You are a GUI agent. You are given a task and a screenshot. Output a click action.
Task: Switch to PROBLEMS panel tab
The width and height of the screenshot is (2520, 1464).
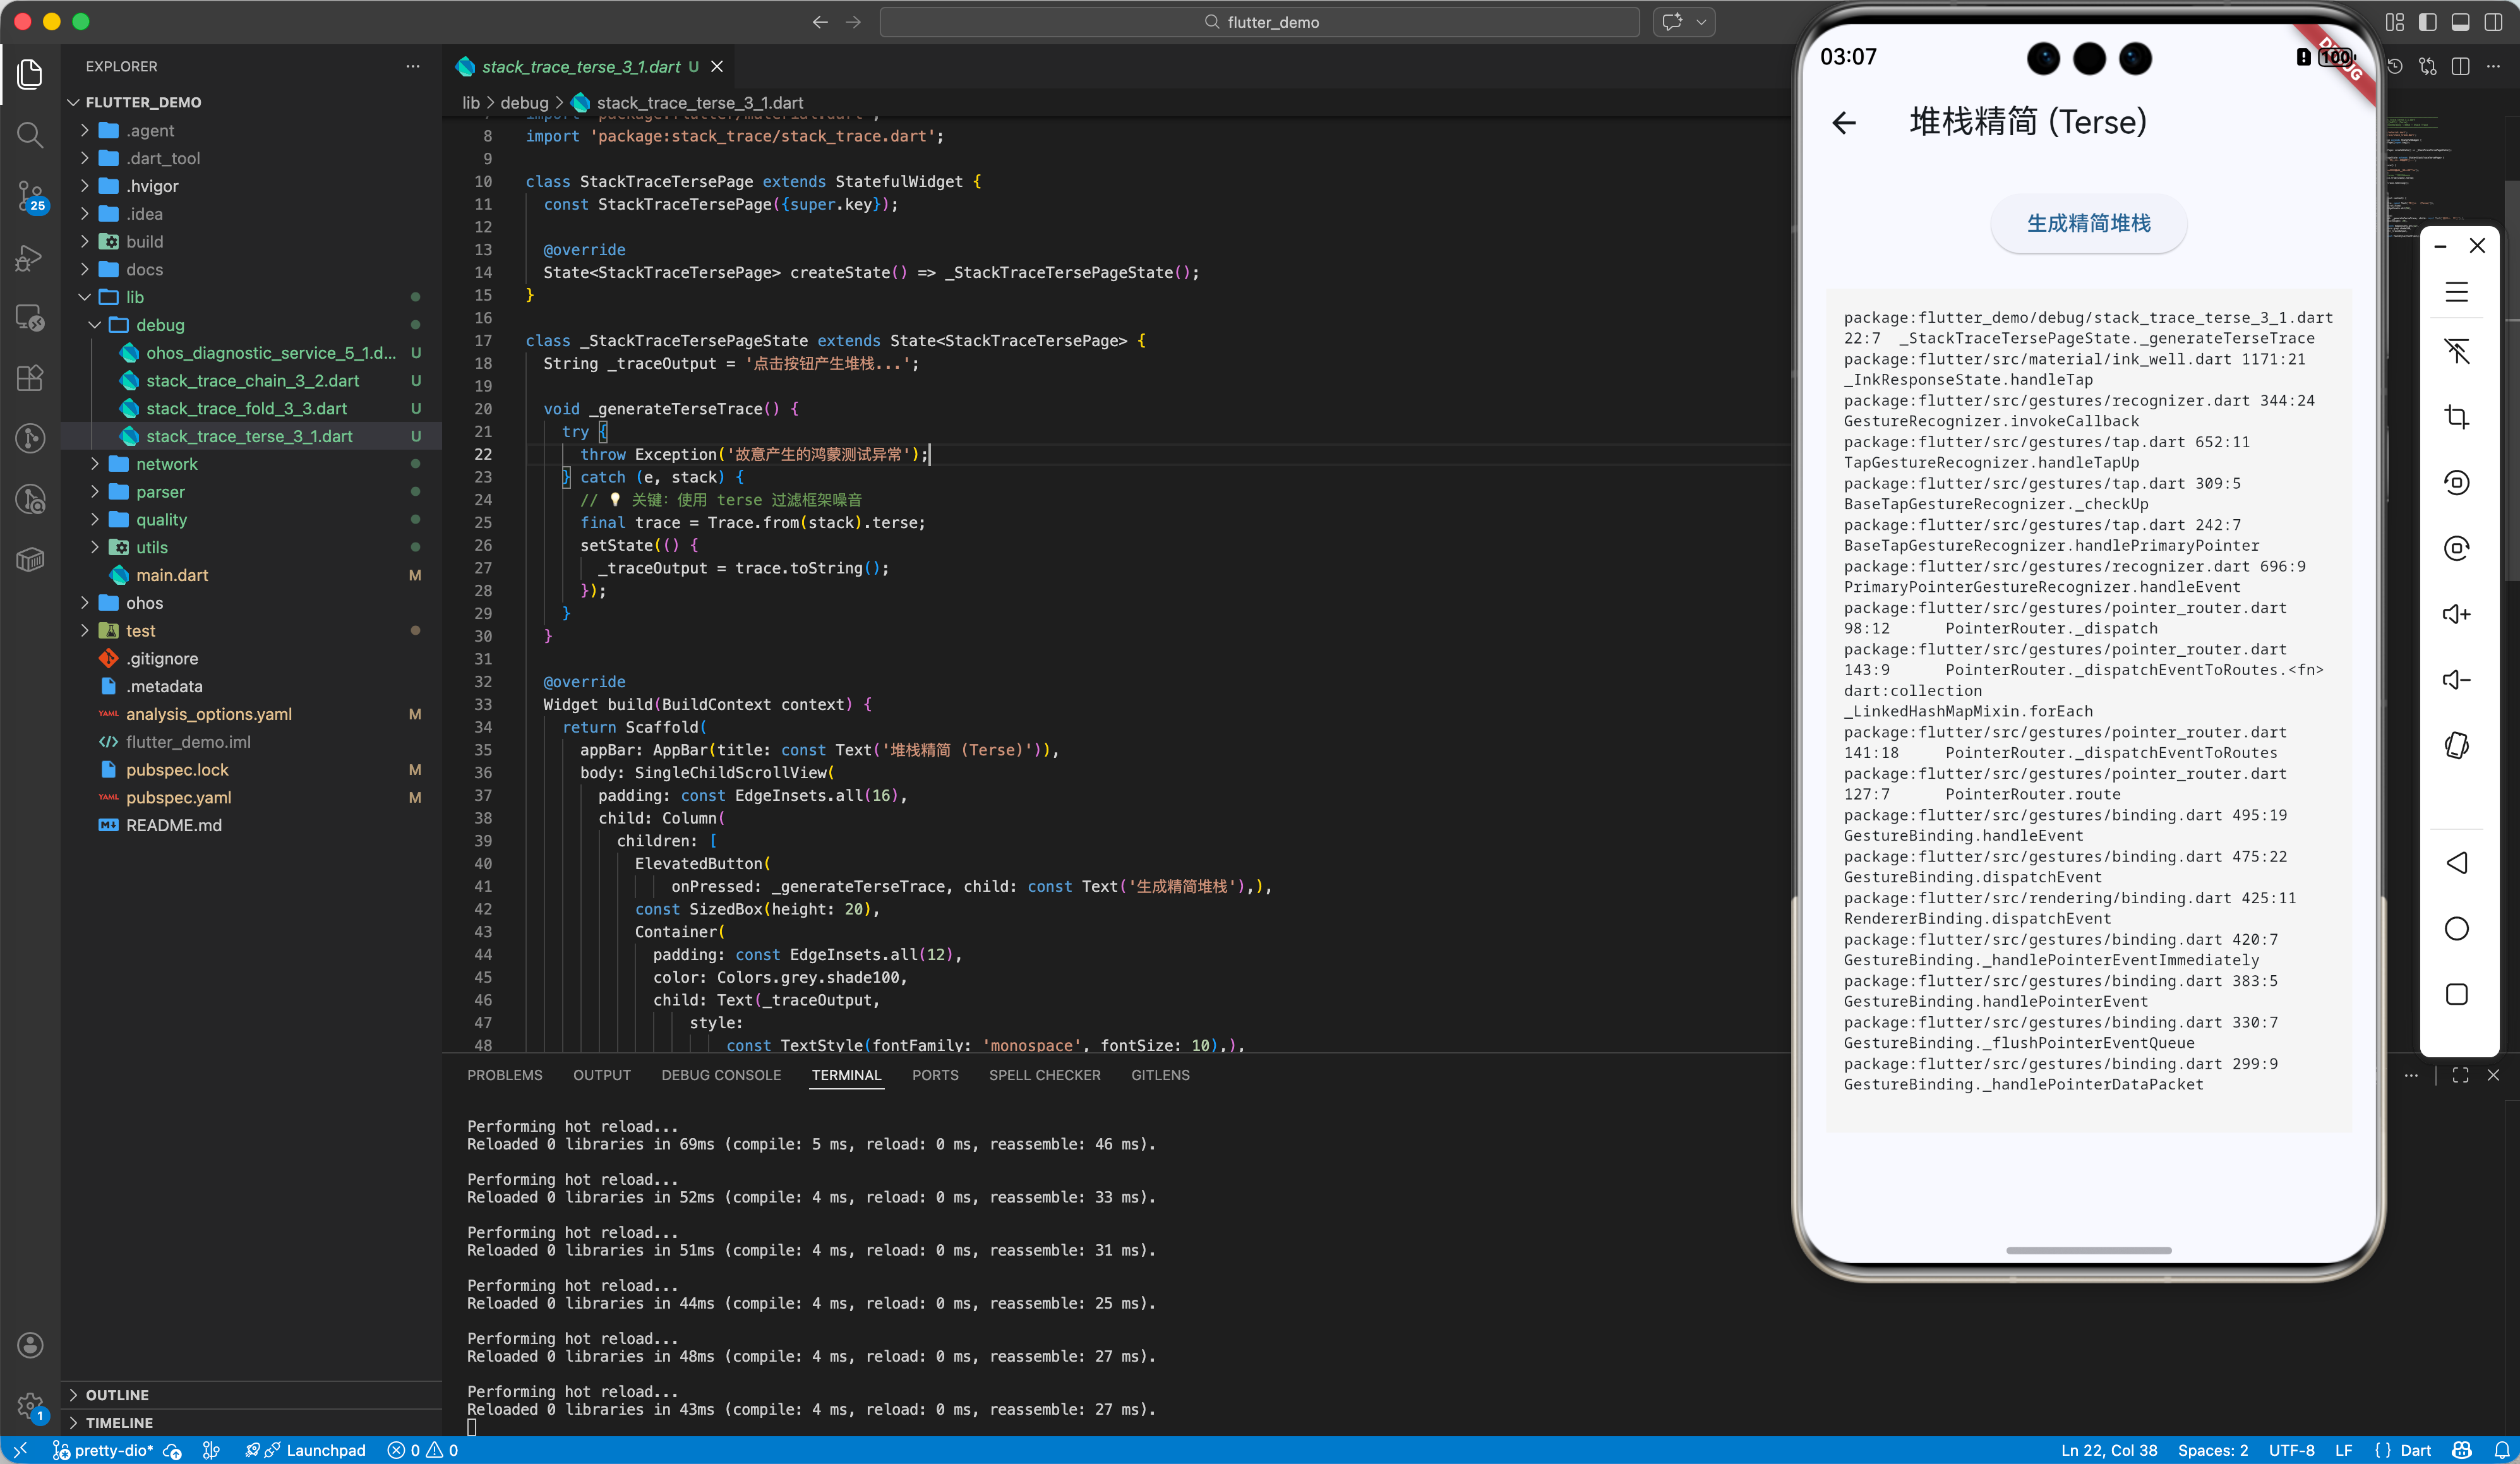click(504, 1075)
